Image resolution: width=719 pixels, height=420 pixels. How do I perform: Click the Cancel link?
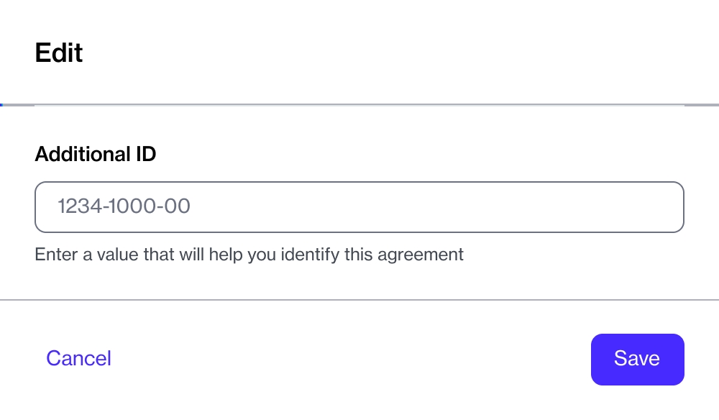pyautogui.click(x=78, y=358)
